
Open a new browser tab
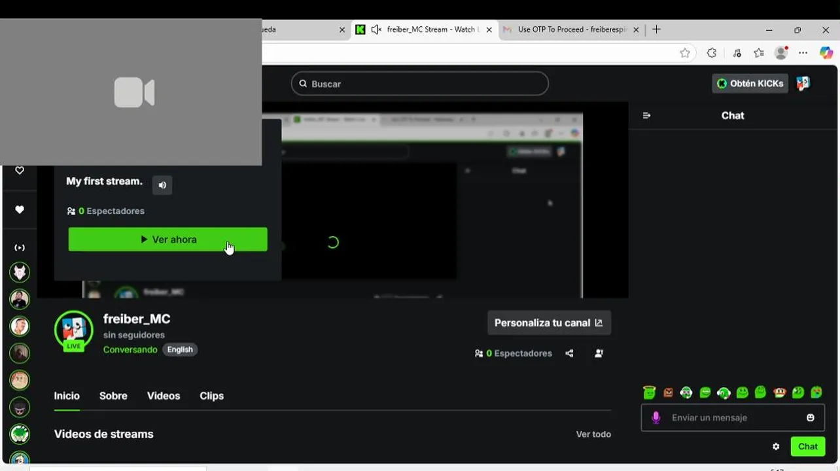[657, 29]
